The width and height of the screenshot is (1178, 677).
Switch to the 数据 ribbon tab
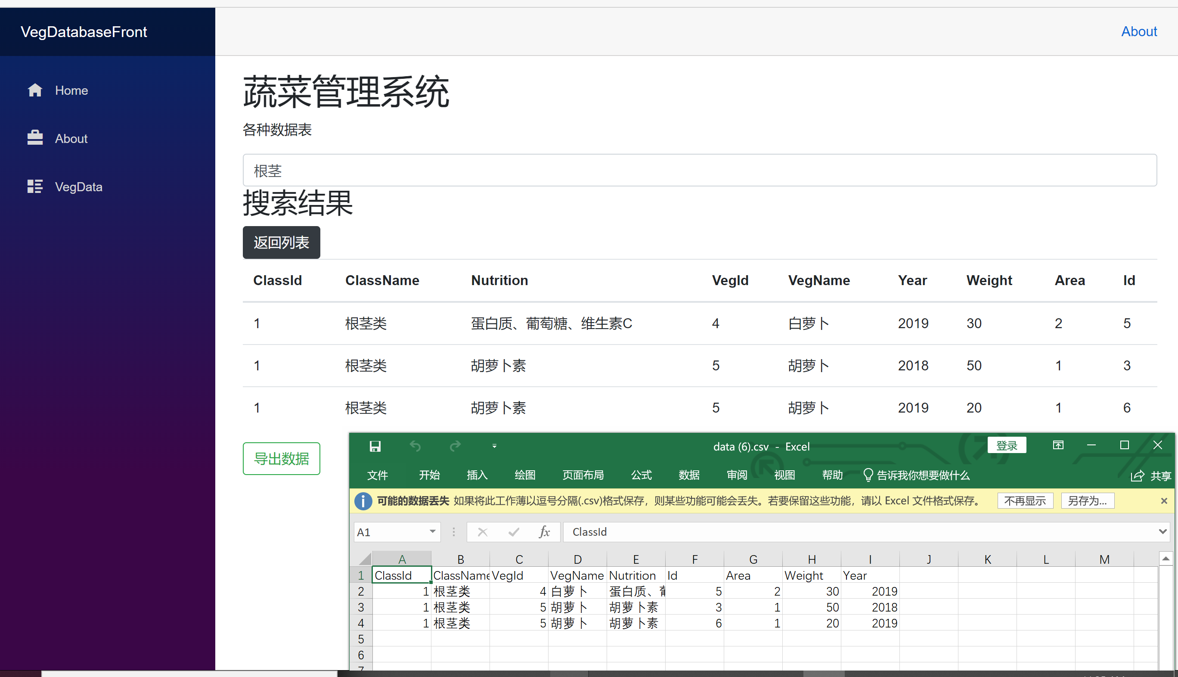click(x=689, y=475)
